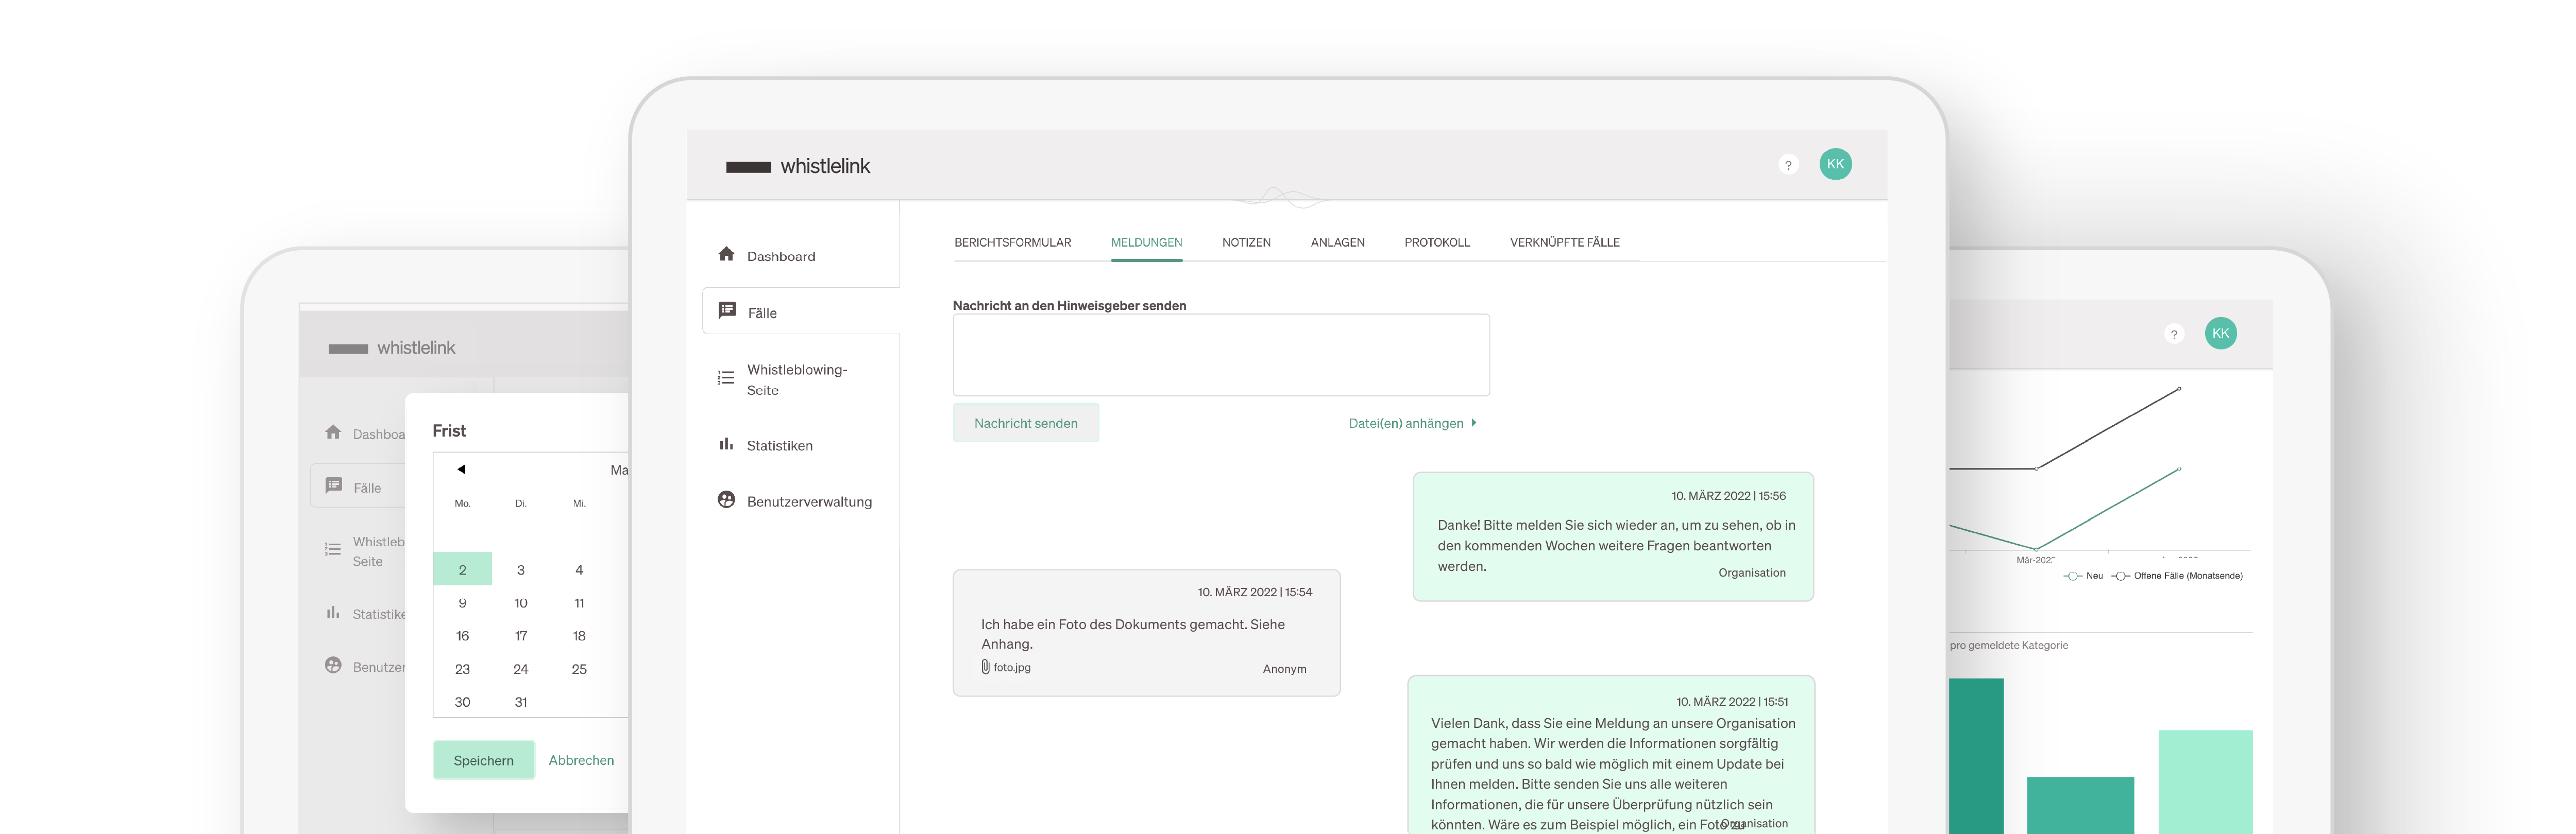Screen dimensions: 2576x834
Task: Open the Anlagen tab
Action: tap(1337, 242)
